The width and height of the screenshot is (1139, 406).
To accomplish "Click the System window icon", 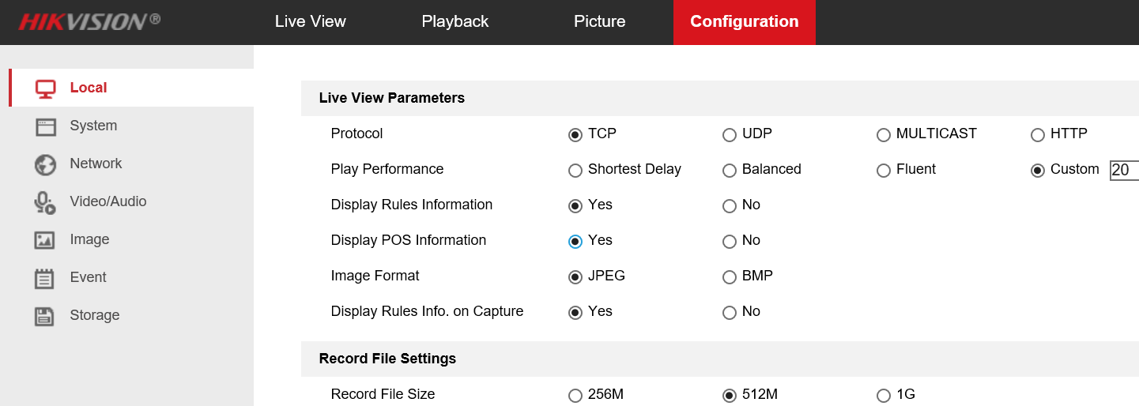I will pyautogui.click(x=45, y=126).
